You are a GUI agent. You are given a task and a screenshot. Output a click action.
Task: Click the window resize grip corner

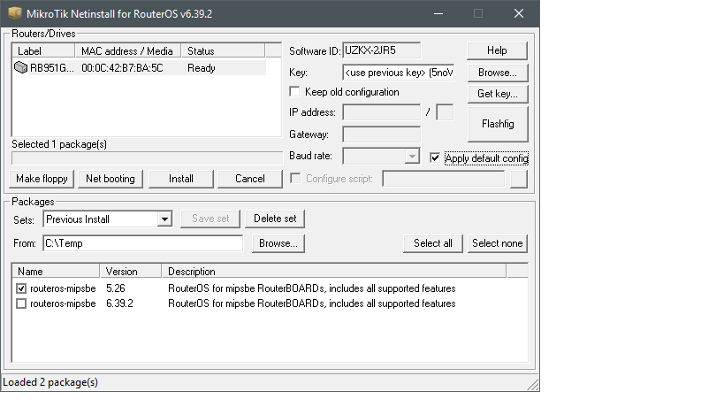(x=533, y=384)
